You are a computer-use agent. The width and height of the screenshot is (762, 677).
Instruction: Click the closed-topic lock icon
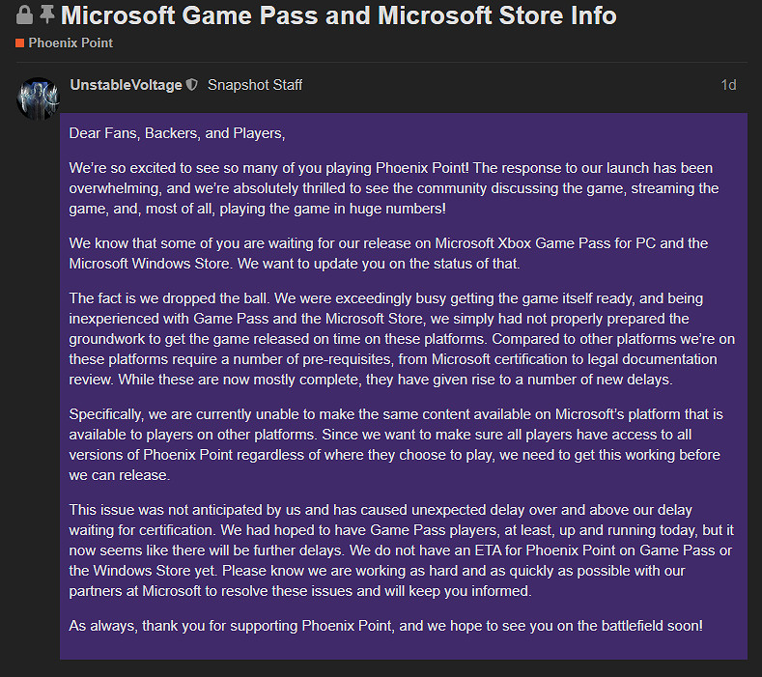pyautogui.click(x=25, y=16)
